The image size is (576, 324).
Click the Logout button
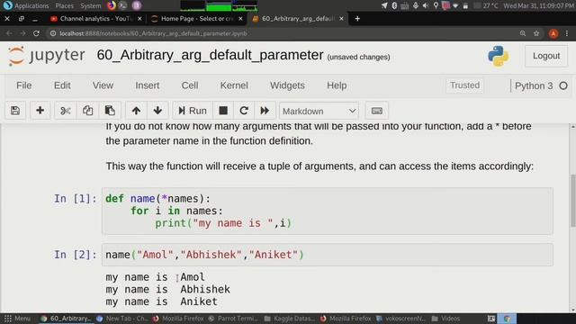[x=546, y=56]
